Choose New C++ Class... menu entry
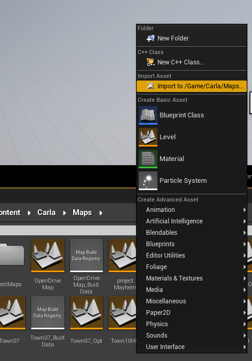252x361 pixels. coord(192,62)
